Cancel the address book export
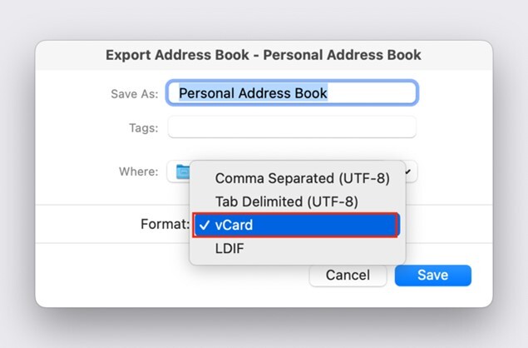The width and height of the screenshot is (528, 348). pyautogui.click(x=348, y=276)
